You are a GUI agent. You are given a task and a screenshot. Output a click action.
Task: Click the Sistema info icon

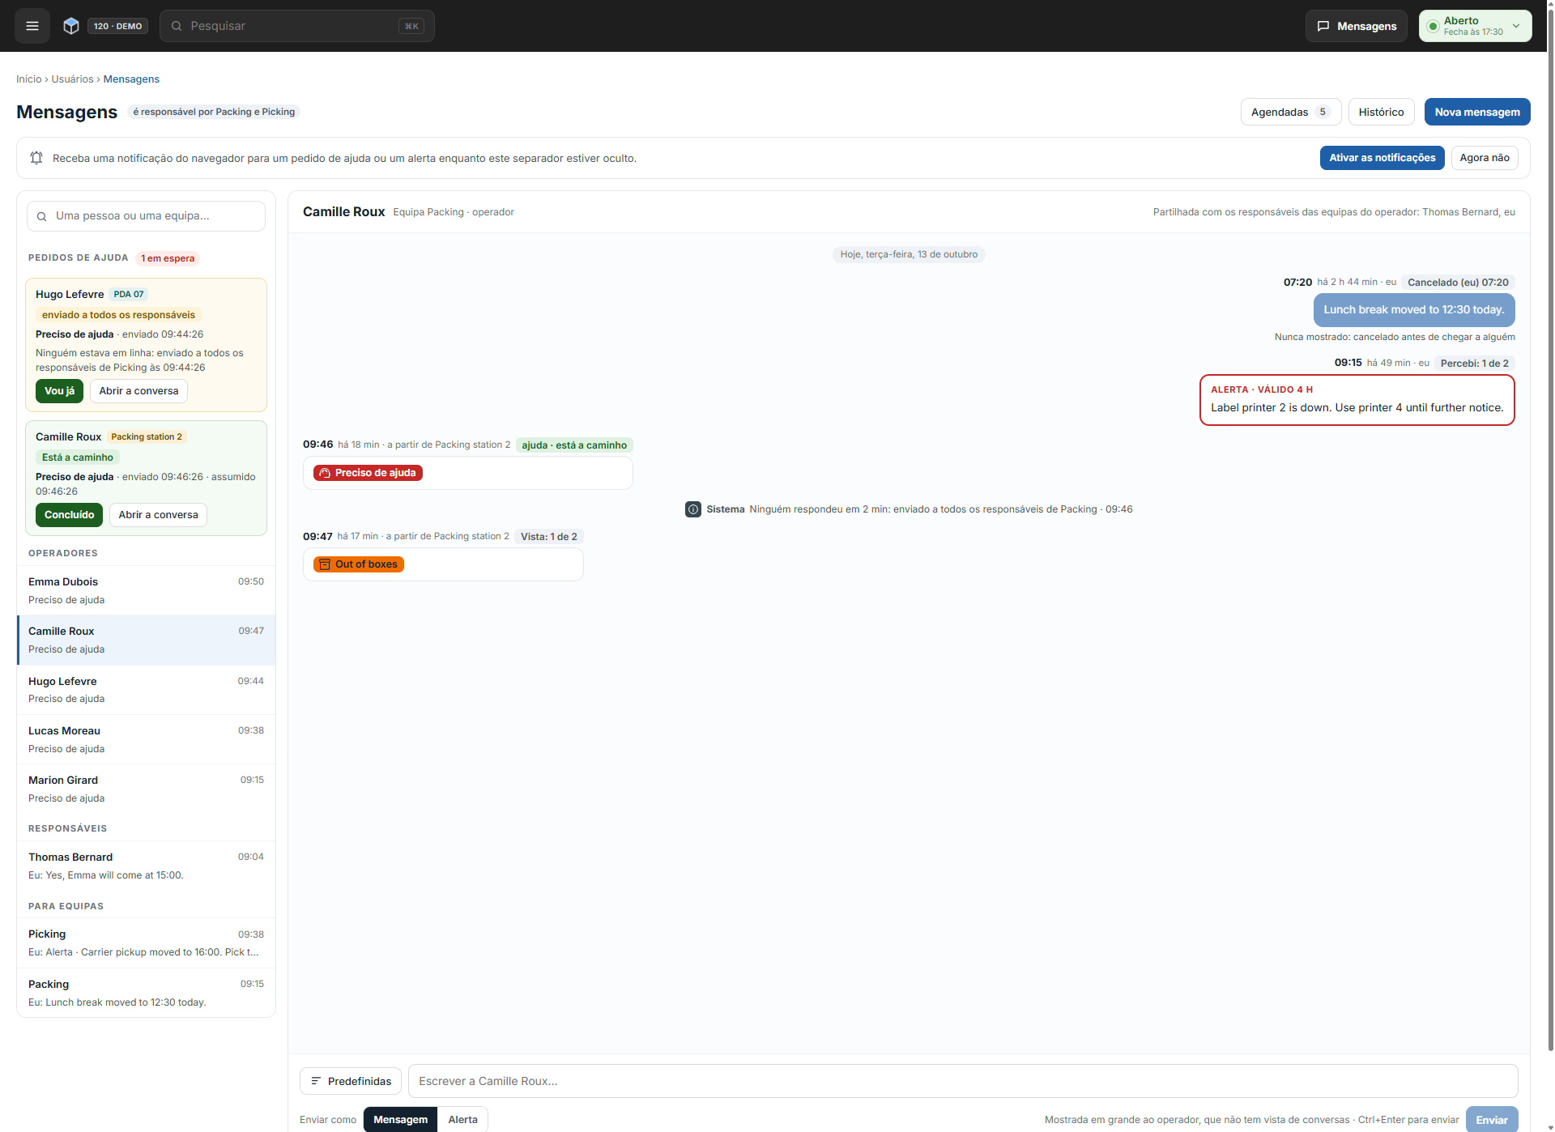click(693, 509)
